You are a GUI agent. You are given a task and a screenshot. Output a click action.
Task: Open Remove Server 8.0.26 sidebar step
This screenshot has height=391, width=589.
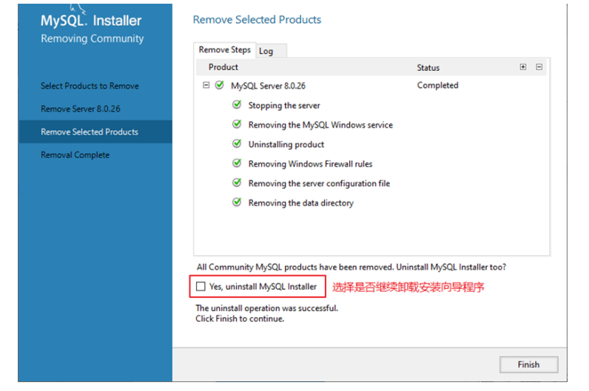click(x=81, y=109)
